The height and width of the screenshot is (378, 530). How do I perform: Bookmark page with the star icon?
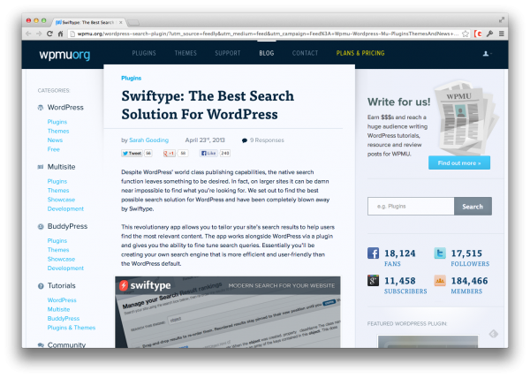[466, 34]
